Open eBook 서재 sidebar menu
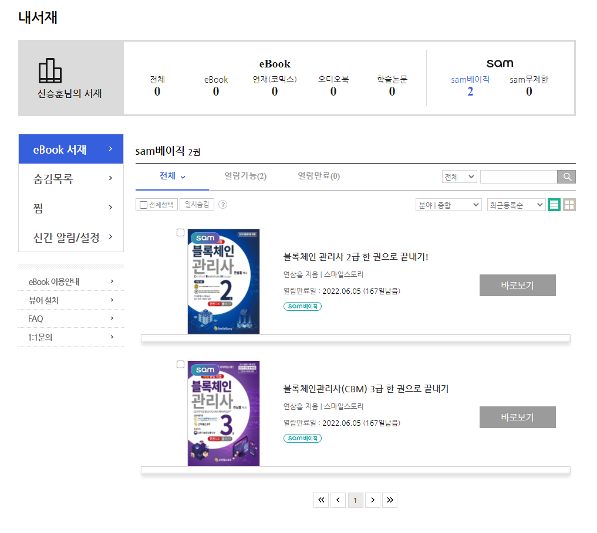 pyautogui.click(x=71, y=149)
